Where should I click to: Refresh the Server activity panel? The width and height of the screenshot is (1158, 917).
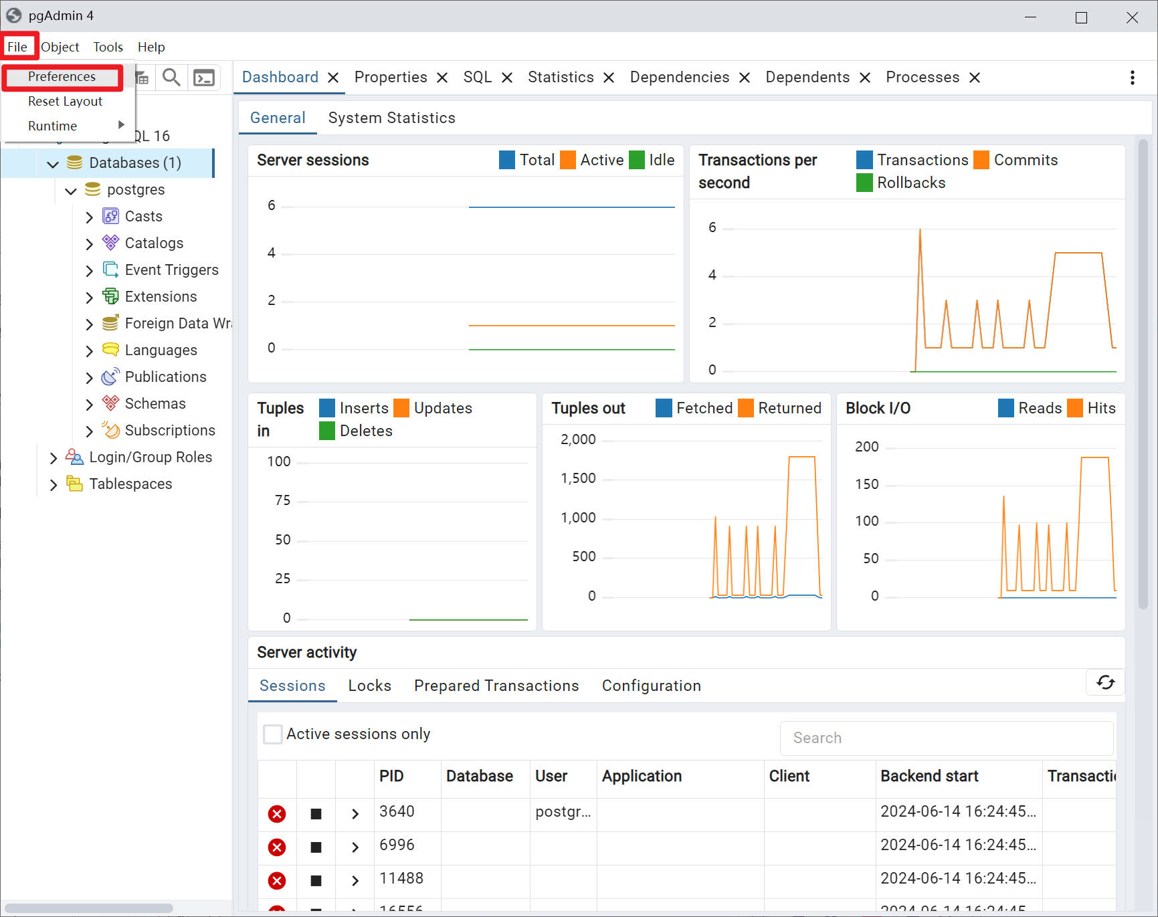coord(1105,682)
